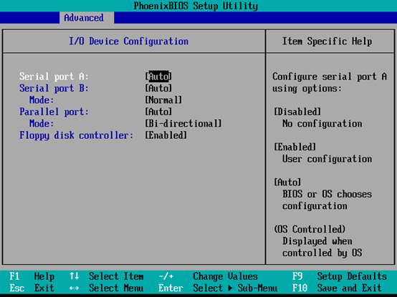Image resolution: width=397 pixels, height=297 pixels.
Task: Change the [Bi-directional] parallel port mode value
Action: pos(183,123)
